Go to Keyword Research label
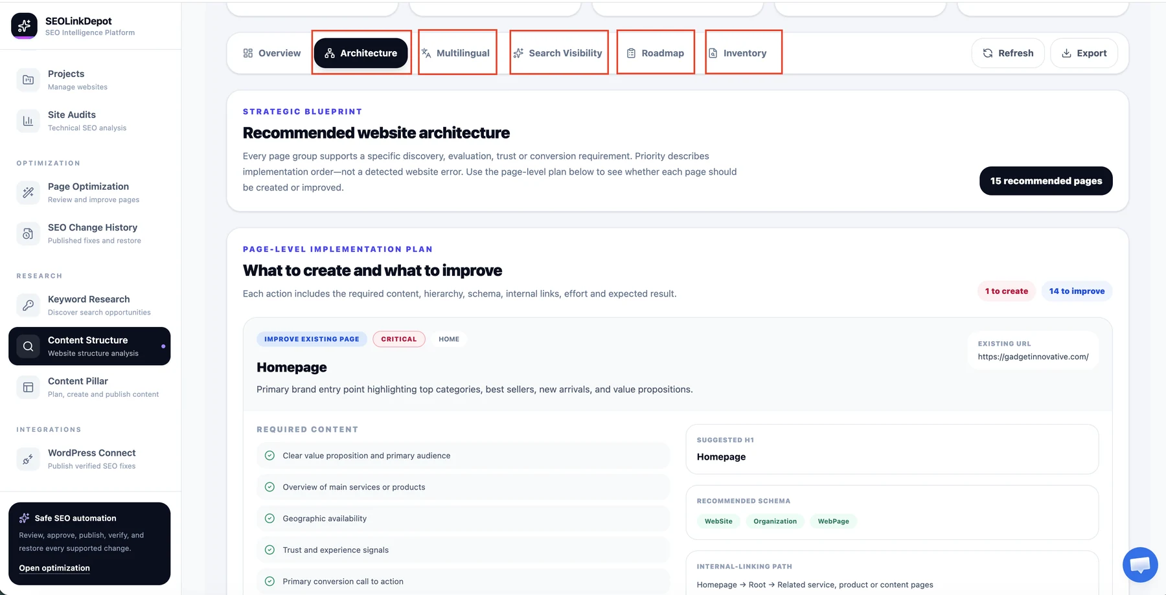Viewport: 1166px width, 595px height. pos(89,299)
